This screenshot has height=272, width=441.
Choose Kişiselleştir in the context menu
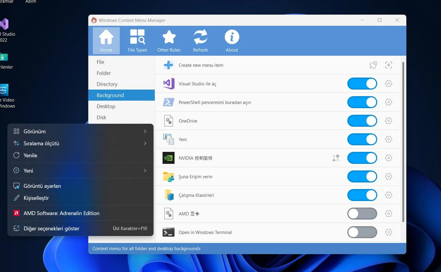pyautogui.click(x=81, y=198)
